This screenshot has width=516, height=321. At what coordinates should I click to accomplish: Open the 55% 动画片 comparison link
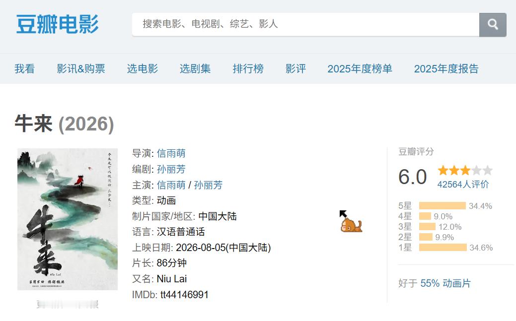pyautogui.click(x=445, y=283)
